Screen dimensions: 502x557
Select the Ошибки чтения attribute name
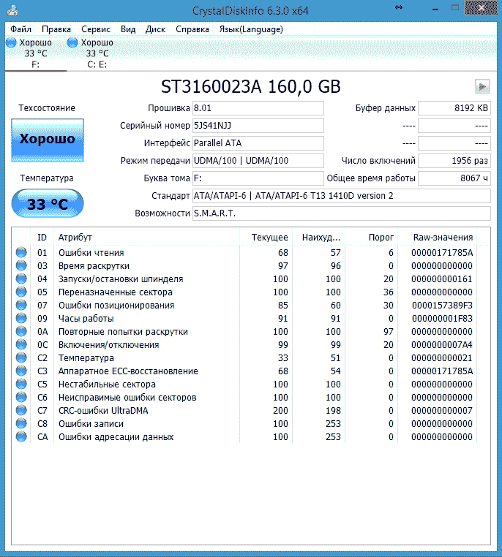(x=91, y=253)
